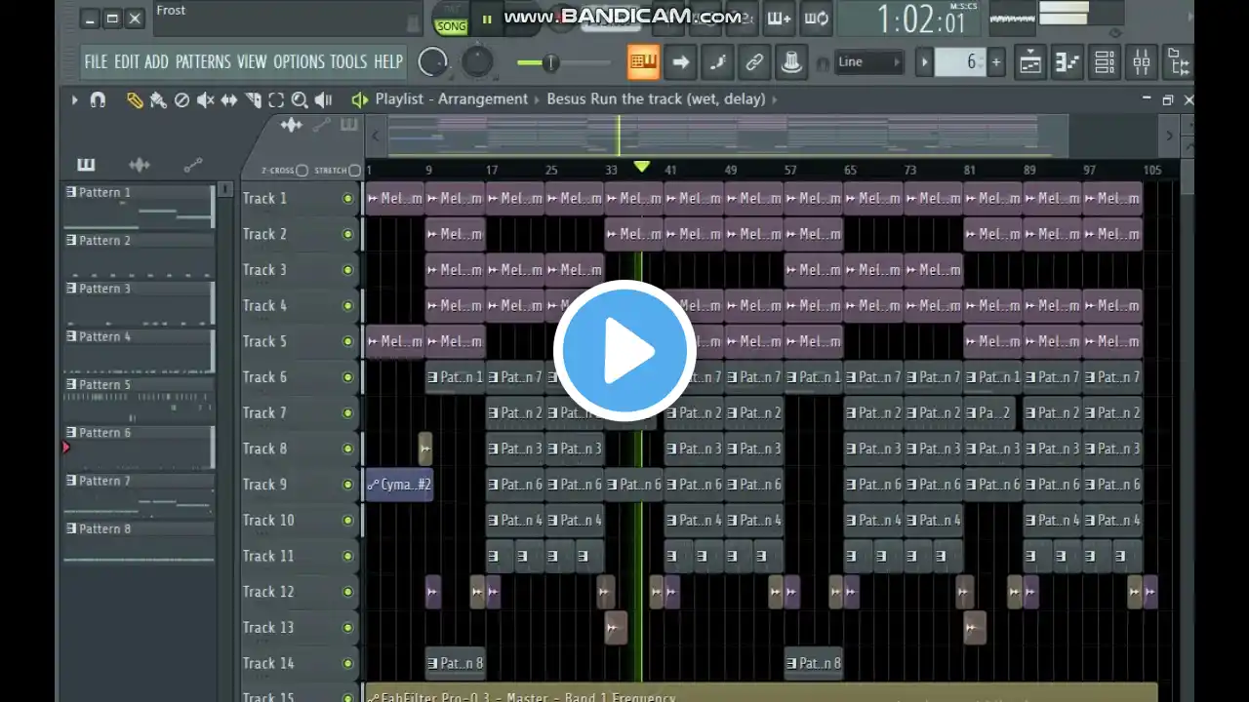1249x702 pixels.
Task: Open the Line snap dropdown
Action: 868,62
